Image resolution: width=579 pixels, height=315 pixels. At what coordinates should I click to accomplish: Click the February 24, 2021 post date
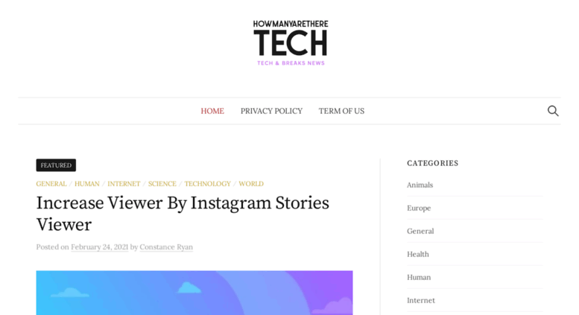99,246
